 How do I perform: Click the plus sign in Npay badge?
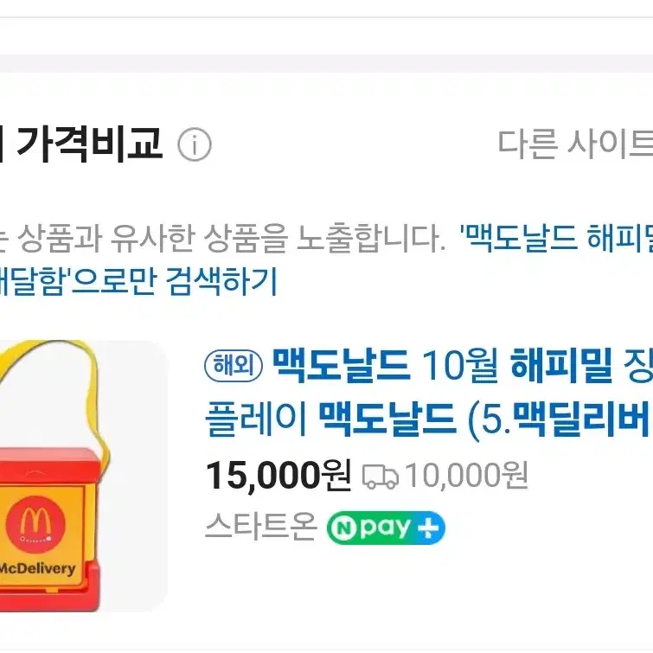pos(428,528)
